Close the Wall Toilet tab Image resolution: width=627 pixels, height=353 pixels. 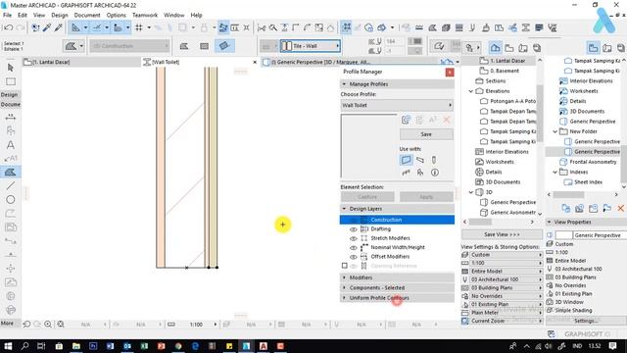[x=255, y=62]
